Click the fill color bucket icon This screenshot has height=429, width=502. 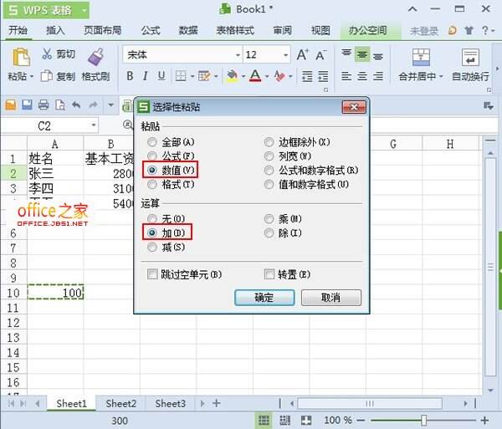pyautogui.click(x=232, y=76)
